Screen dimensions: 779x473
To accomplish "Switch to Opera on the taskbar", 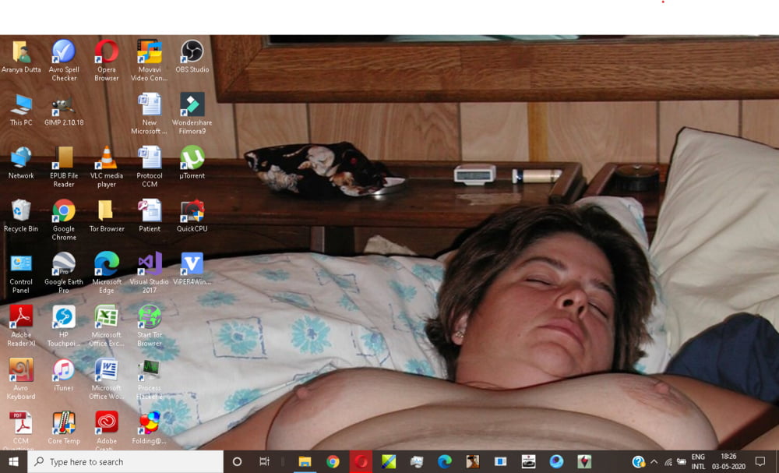I will pyautogui.click(x=361, y=461).
